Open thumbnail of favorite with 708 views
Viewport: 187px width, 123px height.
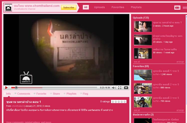[143, 102]
